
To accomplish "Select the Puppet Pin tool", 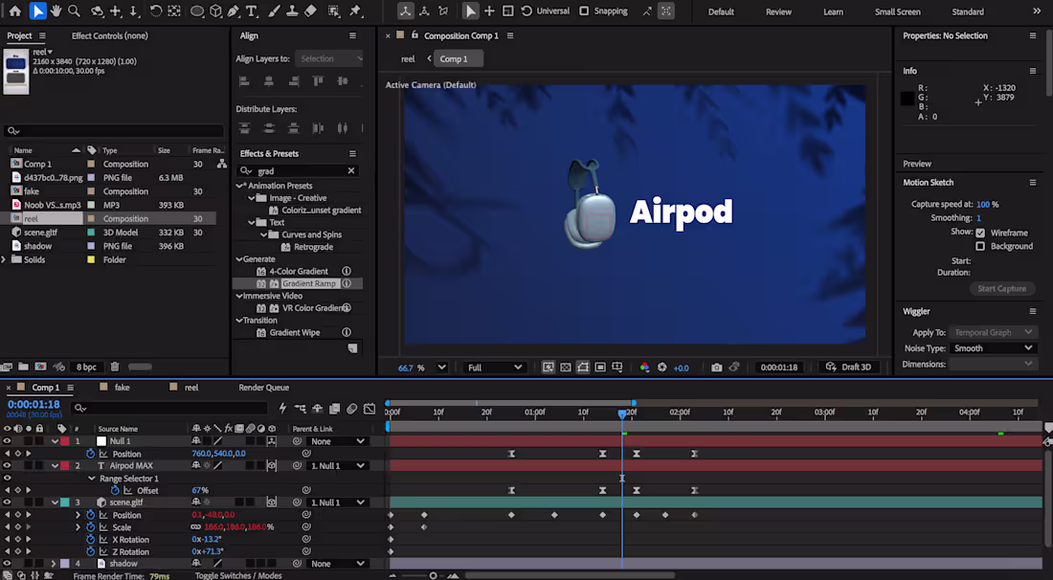I will click(355, 11).
